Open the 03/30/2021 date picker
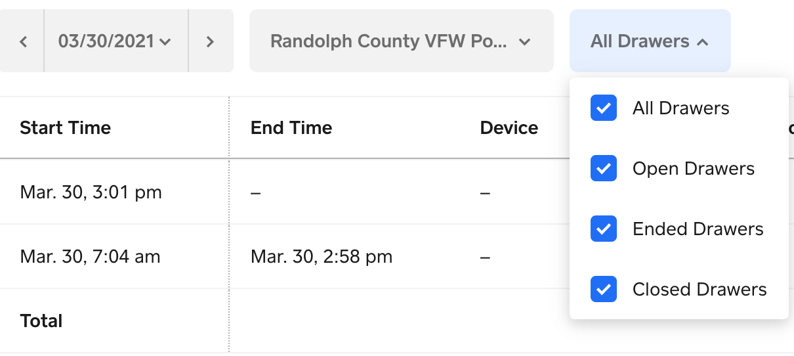The width and height of the screenshot is (794, 356). (x=106, y=41)
